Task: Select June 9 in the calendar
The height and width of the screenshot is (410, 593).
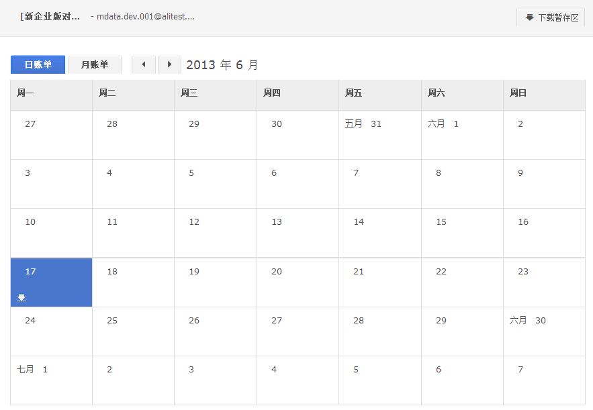Action: (x=545, y=184)
